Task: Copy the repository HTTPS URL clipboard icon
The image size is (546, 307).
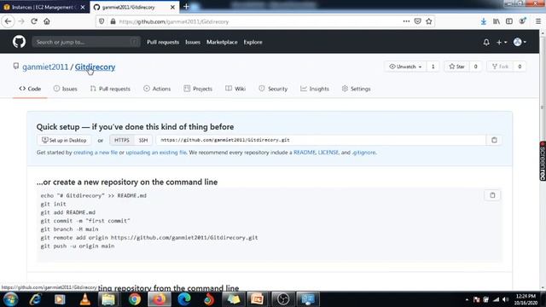Action: tap(494, 140)
